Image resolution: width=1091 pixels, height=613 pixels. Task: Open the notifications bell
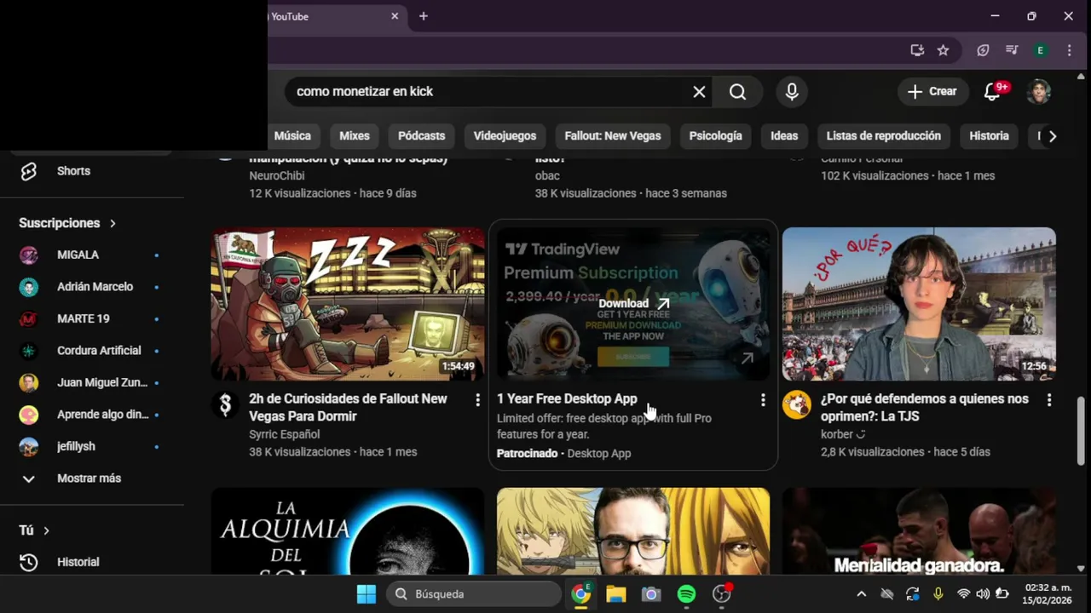click(x=992, y=92)
